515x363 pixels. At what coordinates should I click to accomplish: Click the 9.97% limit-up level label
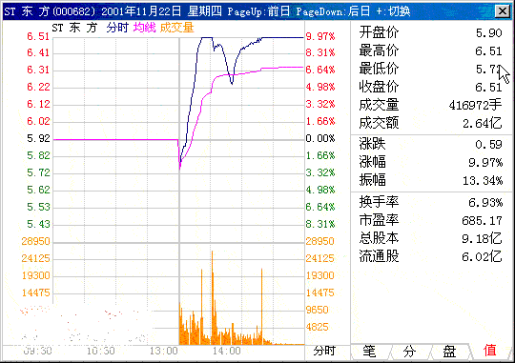click(320, 36)
